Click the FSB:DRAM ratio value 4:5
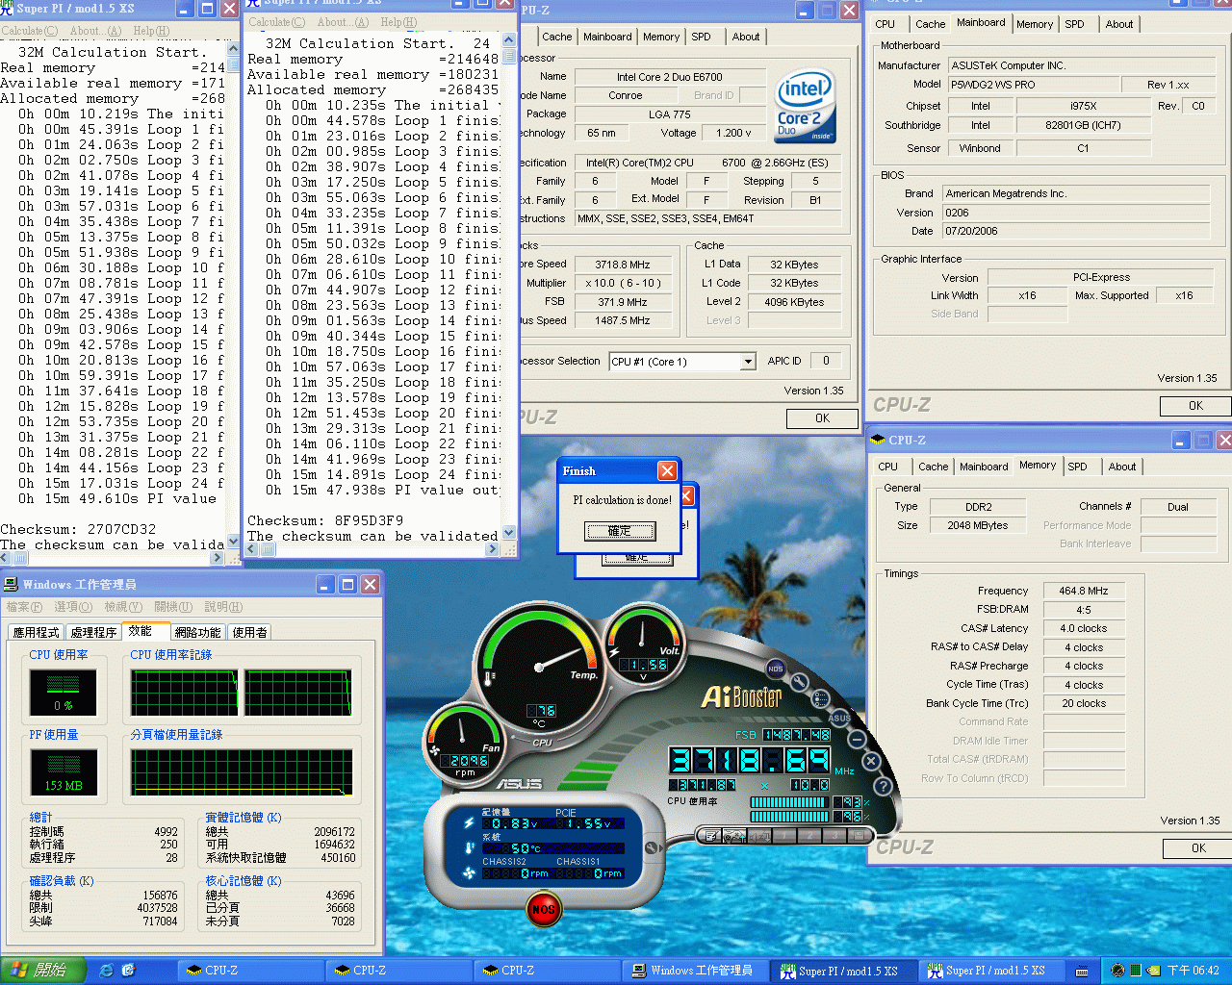This screenshot has height=985, width=1232. (x=1084, y=610)
